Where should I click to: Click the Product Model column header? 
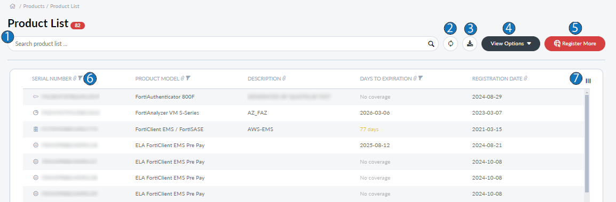157,79
